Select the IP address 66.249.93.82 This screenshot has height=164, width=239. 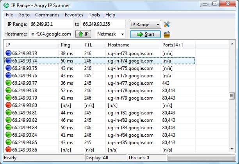pyautogui.click(x=25, y=120)
